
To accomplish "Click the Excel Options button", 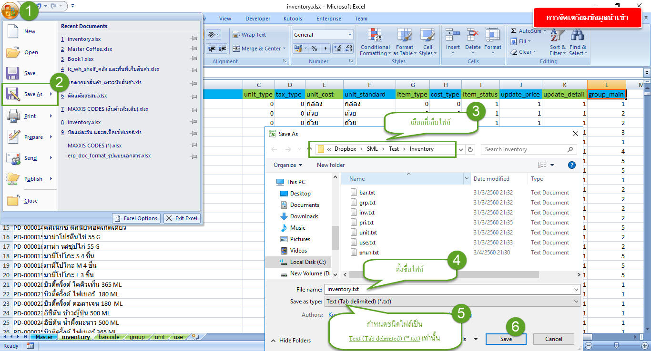I will (136, 218).
